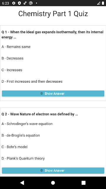Choose C - Bohr's model

click(x=14, y=147)
